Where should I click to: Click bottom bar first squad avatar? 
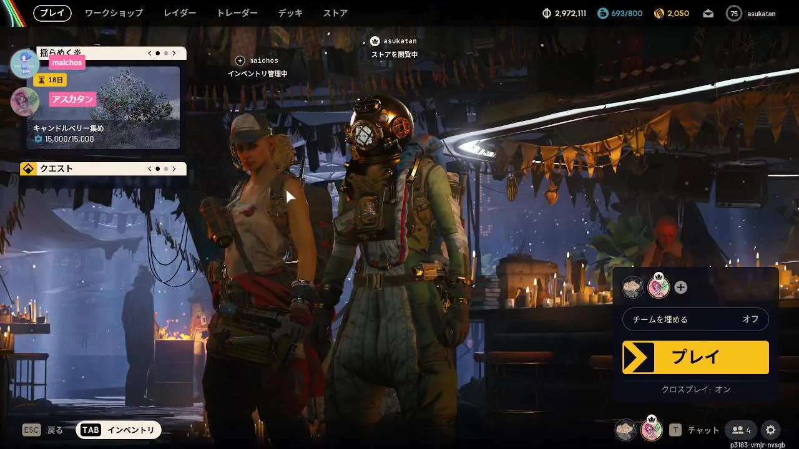click(626, 430)
